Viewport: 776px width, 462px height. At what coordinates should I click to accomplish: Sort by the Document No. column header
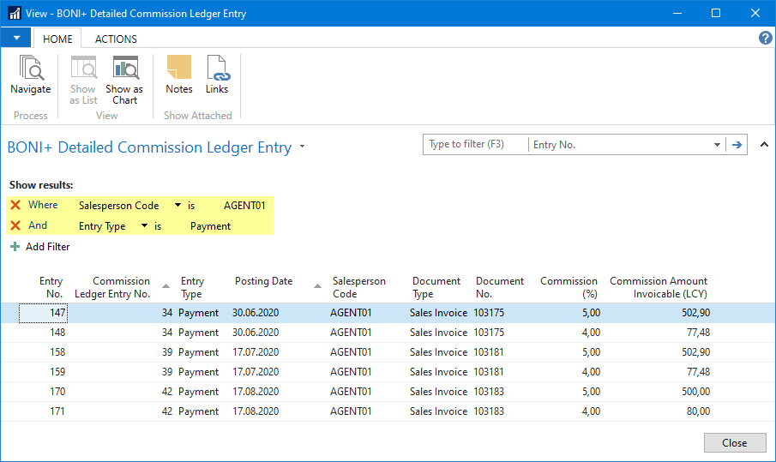pos(499,287)
